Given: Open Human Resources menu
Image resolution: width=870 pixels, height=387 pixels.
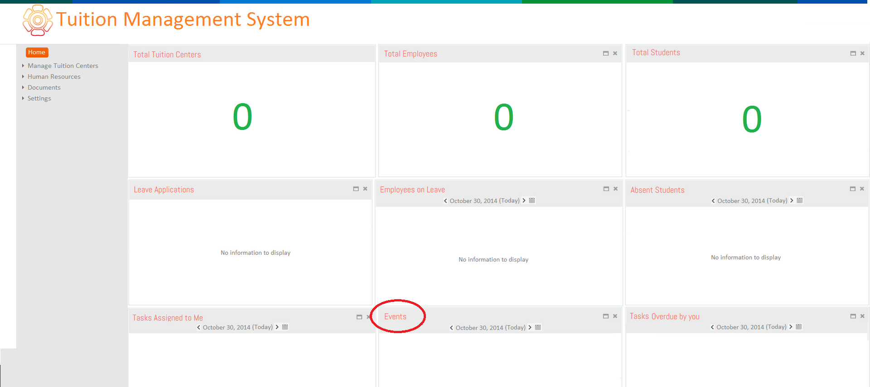Looking at the screenshot, I should coord(54,76).
